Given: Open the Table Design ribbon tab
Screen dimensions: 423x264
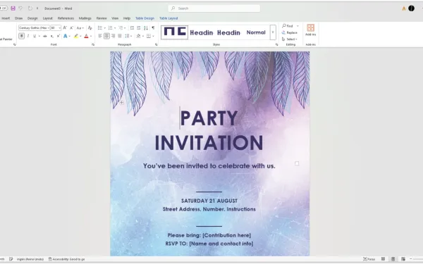Looking at the screenshot, I should [x=145, y=18].
